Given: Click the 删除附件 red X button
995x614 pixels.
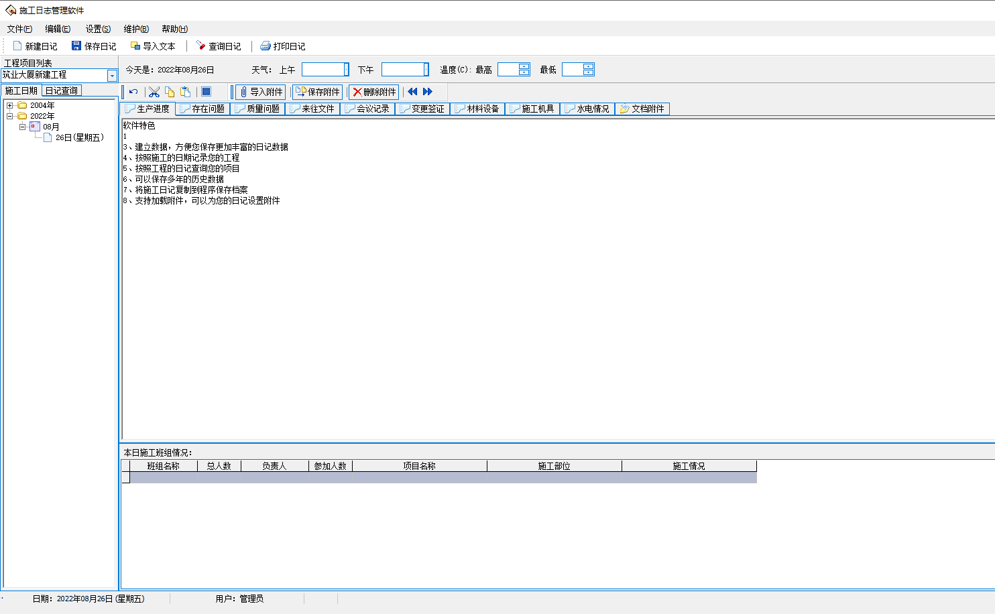Looking at the screenshot, I should pyautogui.click(x=374, y=92).
